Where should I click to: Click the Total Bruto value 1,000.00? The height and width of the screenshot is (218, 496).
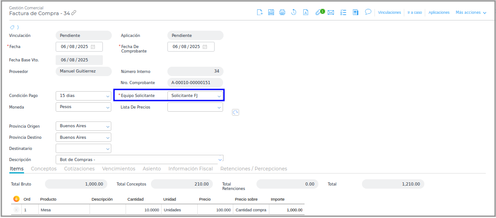pyautogui.click(x=76, y=184)
